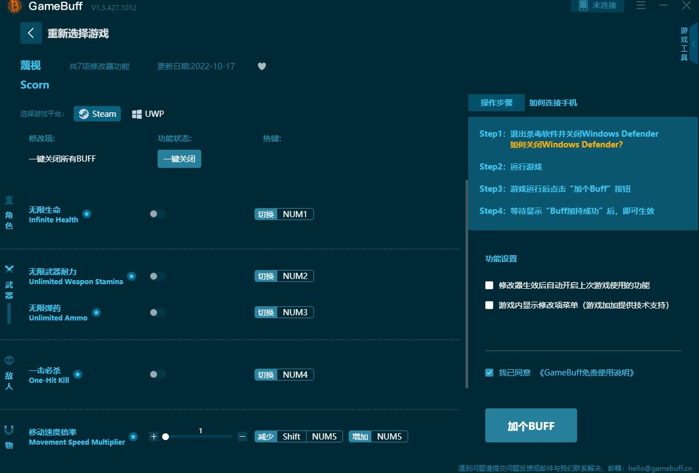Select the character category icon
The height and width of the screenshot is (473, 699).
click(x=9, y=200)
